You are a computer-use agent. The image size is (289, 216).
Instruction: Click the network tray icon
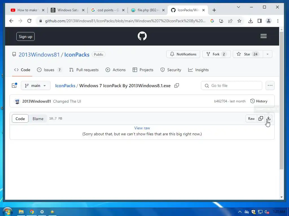tap(260, 212)
